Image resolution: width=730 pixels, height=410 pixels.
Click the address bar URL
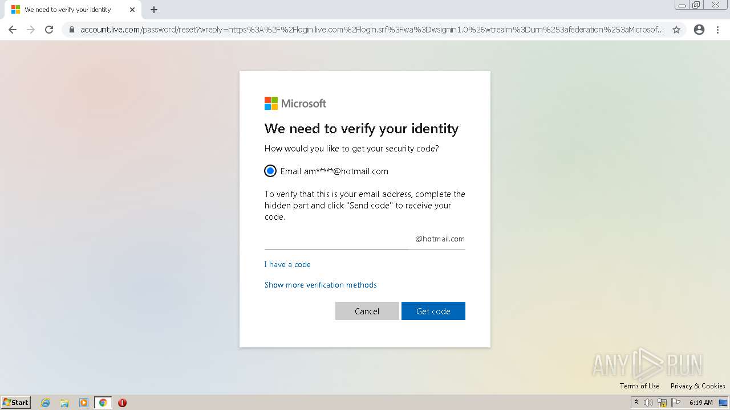click(372, 30)
